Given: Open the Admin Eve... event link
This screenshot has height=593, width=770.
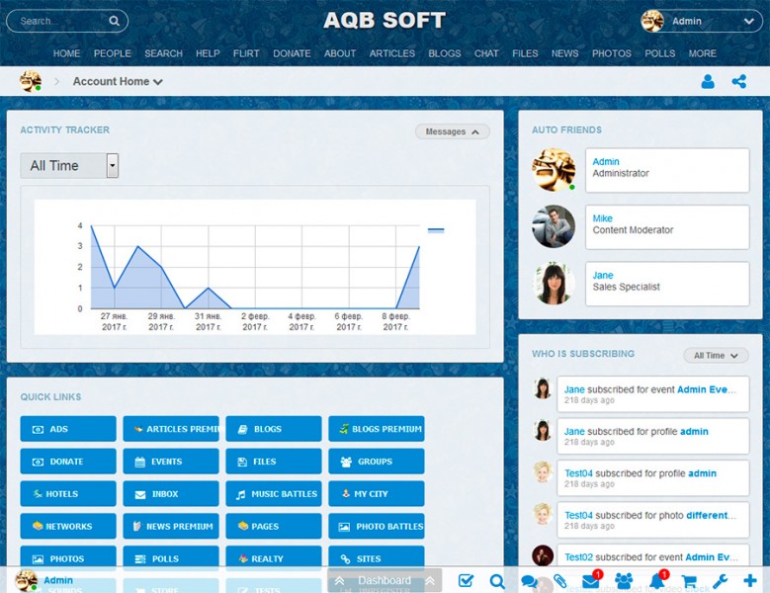Looking at the screenshot, I should (706, 389).
